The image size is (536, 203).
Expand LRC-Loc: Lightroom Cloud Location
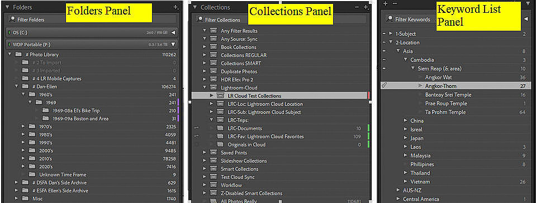(212, 104)
